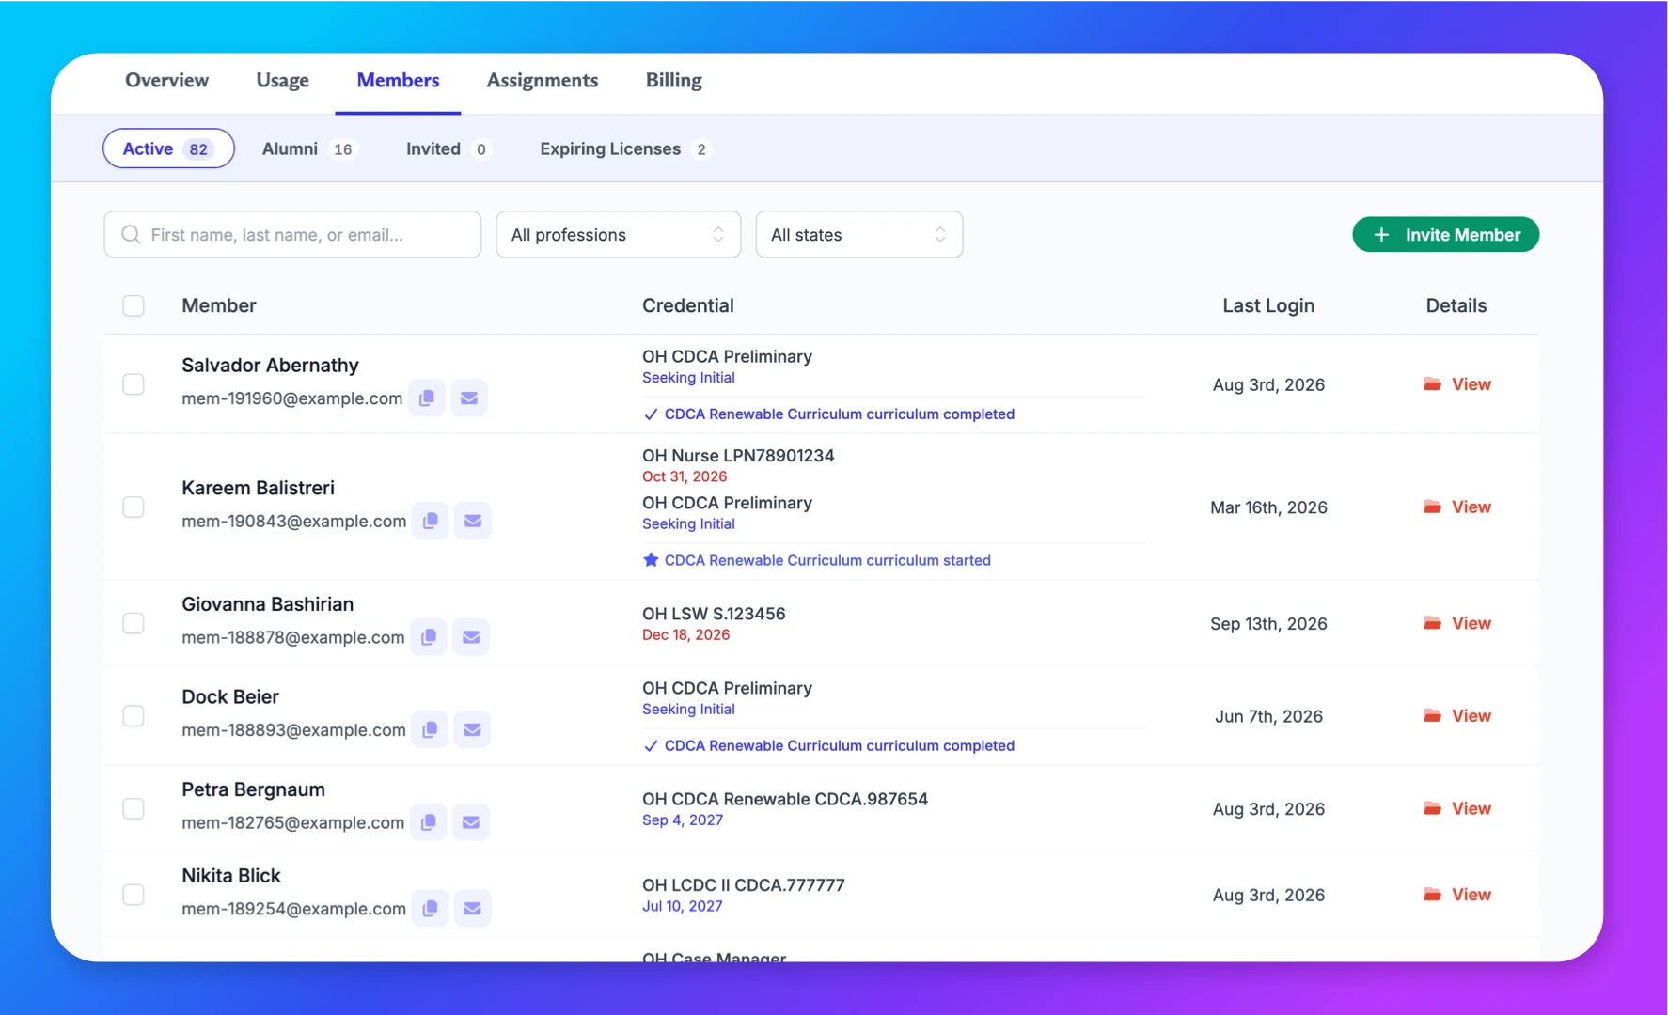Image resolution: width=1668 pixels, height=1015 pixels.
Task: Select all members with header checkbox
Action: click(x=134, y=306)
